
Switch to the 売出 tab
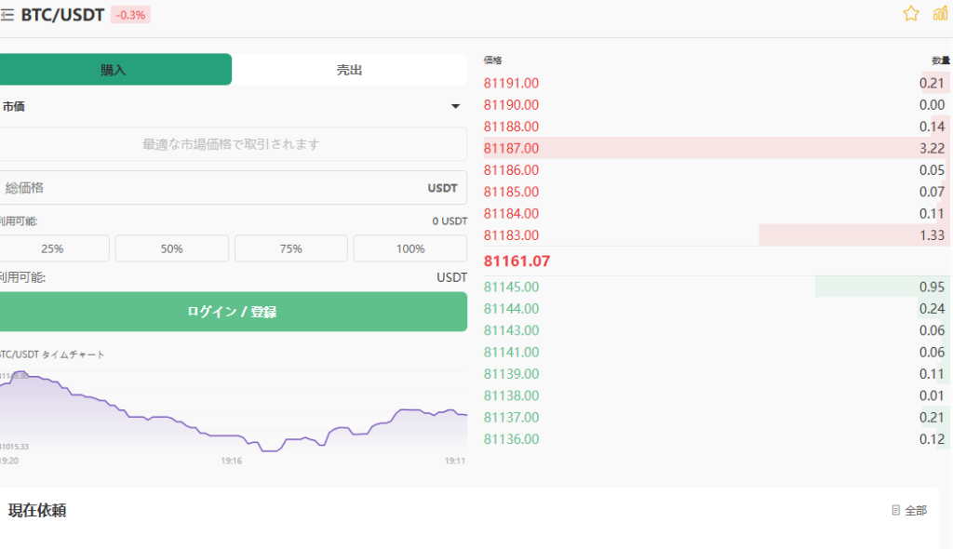click(350, 69)
